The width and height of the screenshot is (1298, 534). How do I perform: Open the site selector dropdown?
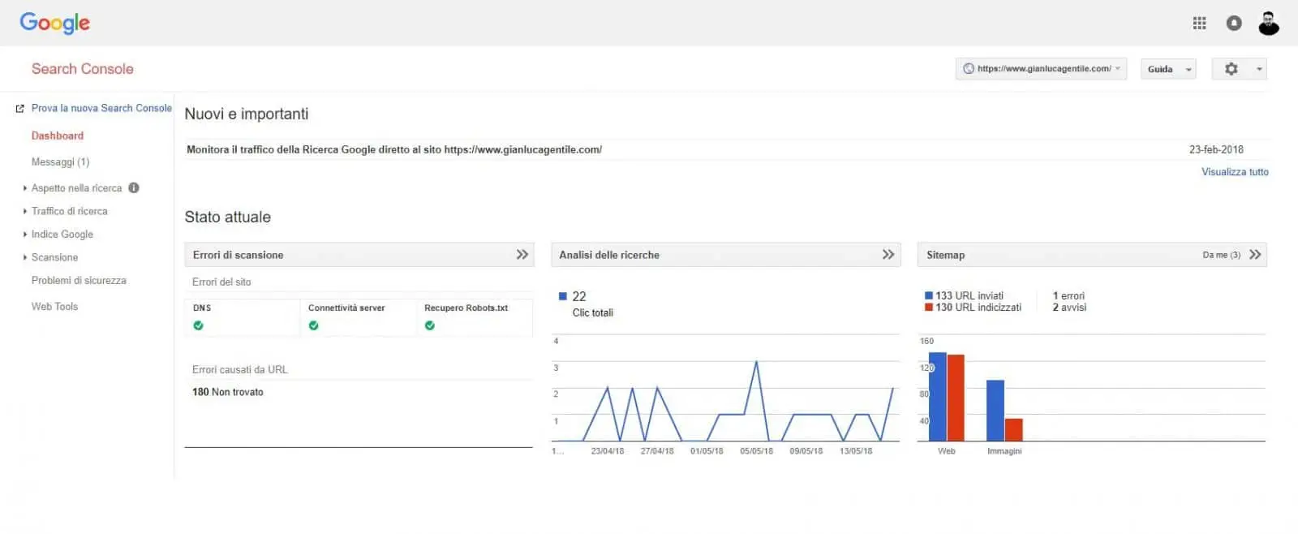point(1041,69)
